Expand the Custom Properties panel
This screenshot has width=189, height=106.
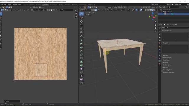pyautogui.click(x=168, y=72)
